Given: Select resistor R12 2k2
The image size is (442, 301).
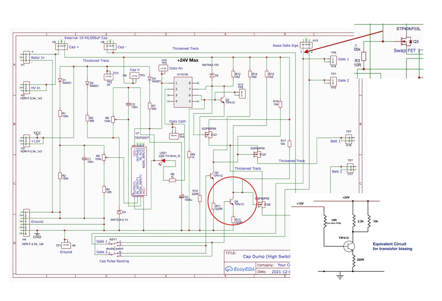Looking at the screenshot, I should click(233, 74).
